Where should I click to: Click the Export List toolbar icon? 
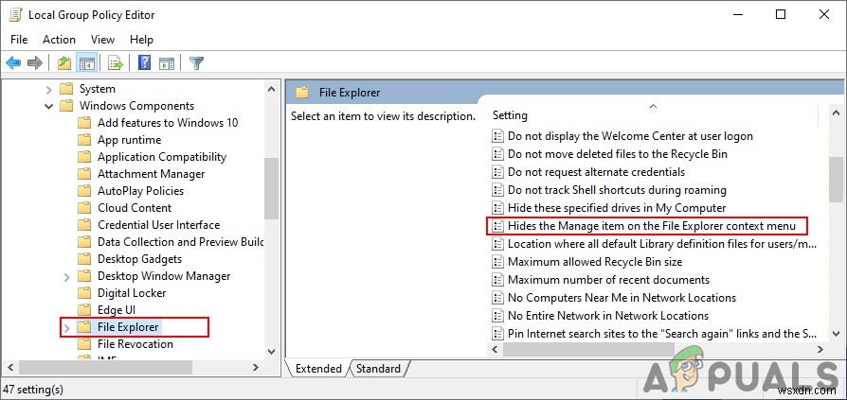116,63
